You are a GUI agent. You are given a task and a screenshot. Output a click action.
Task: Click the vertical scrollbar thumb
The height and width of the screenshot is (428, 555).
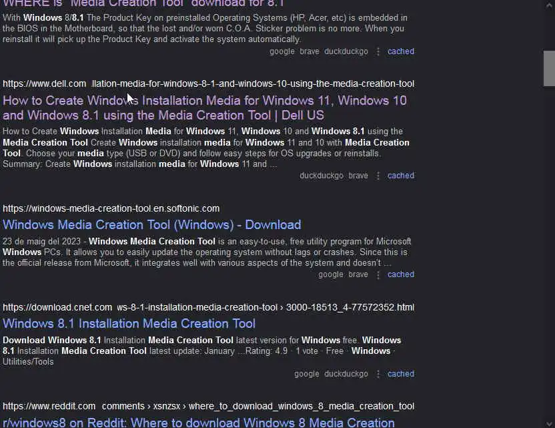(549, 68)
